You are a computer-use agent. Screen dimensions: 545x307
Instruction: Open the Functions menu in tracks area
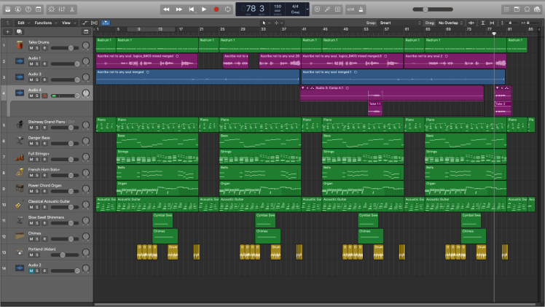(x=44, y=23)
